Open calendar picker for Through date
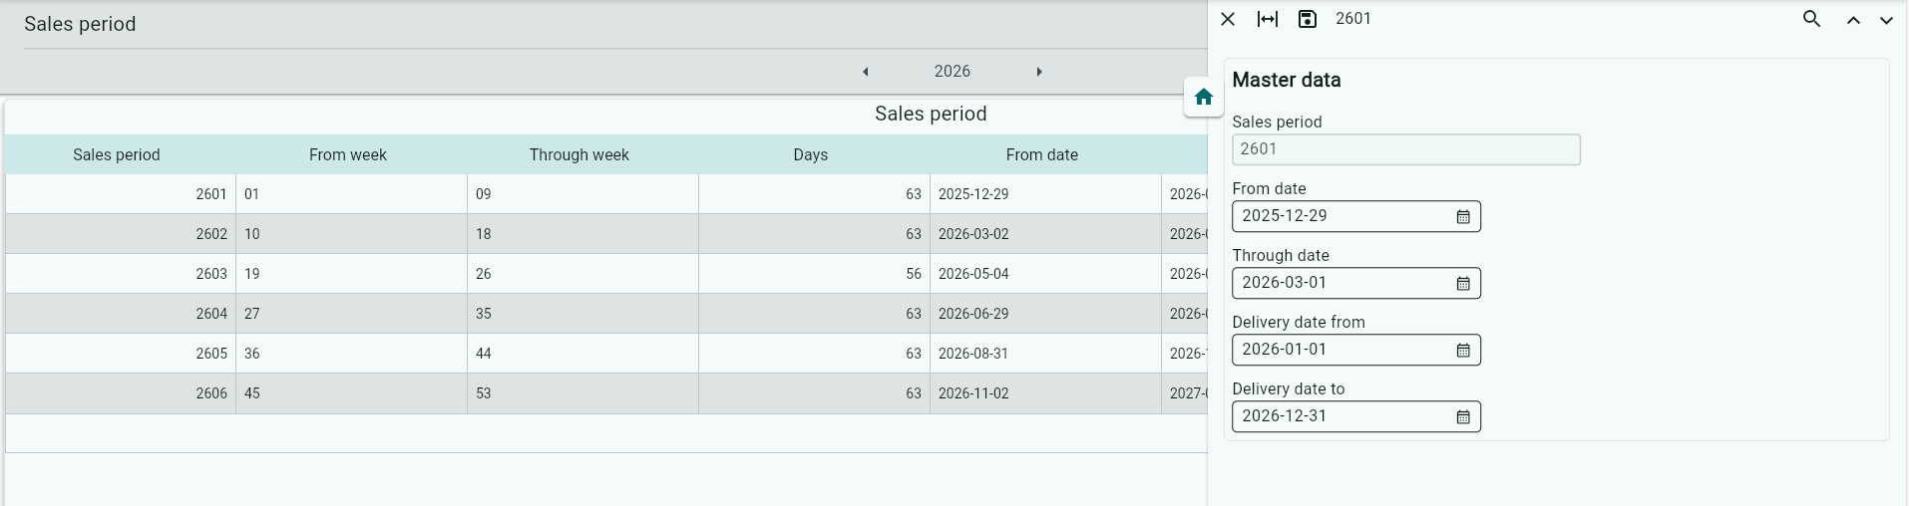This screenshot has width=1909, height=506. pyautogui.click(x=1462, y=283)
